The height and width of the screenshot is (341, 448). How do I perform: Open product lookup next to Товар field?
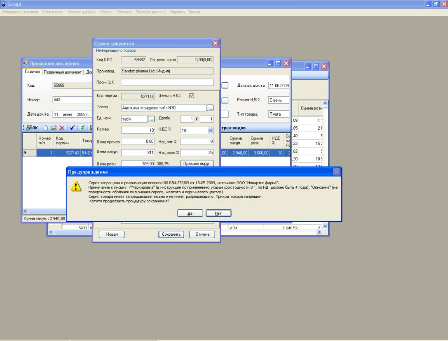pos(210,108)
